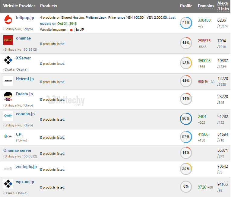Sort by the Domains column header
231x197 pixels.
(206, 6)
